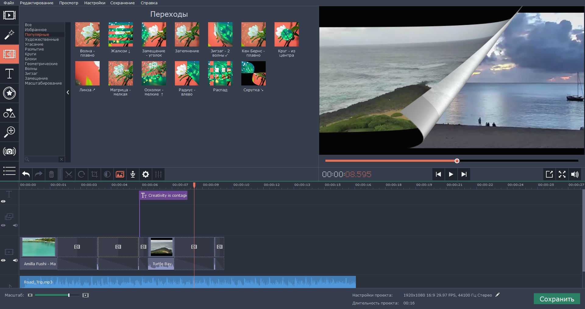This screenshot has width=585, height=309.
Task: Undo the last action
Action: click(26, 174)
